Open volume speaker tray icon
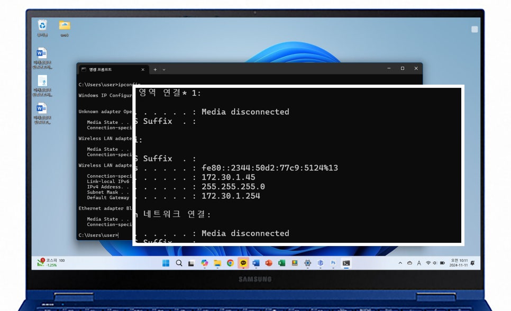The width and height of the screenshot is (511, 311). (x=435, y=263)
